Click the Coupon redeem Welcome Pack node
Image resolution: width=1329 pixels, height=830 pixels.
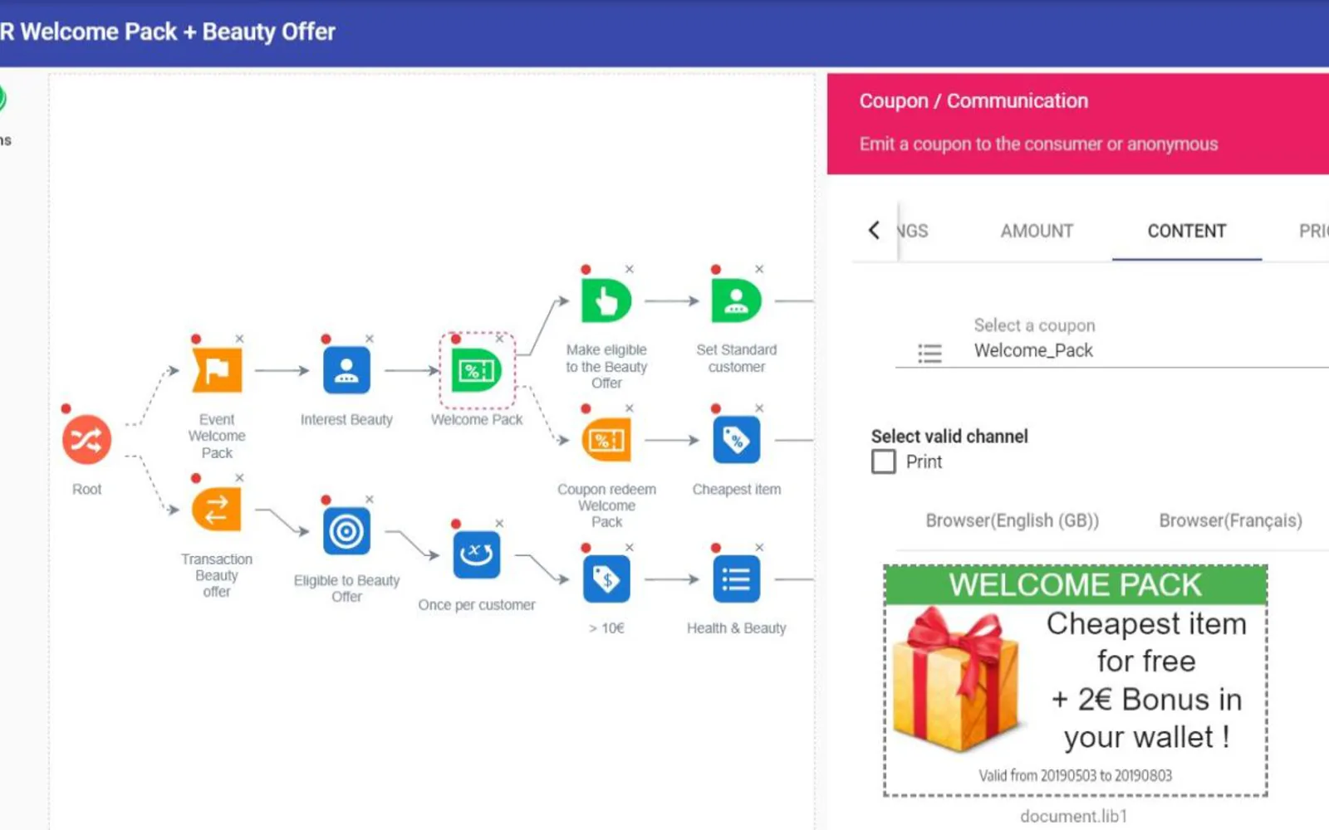coord(606,440)
